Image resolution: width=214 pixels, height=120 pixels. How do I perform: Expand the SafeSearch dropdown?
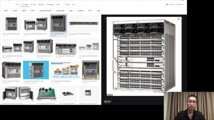point(180,4)
